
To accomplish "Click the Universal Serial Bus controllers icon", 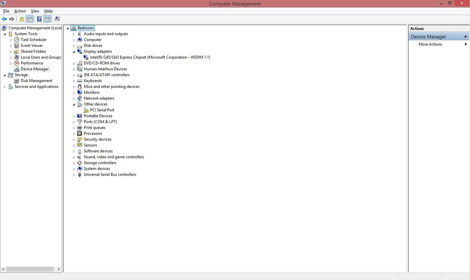I will point(80,174).
